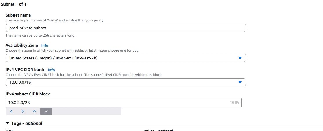The image size is (323, 131).
Task: Click the 'Subnet name' field label
Action: pos(18,15)
